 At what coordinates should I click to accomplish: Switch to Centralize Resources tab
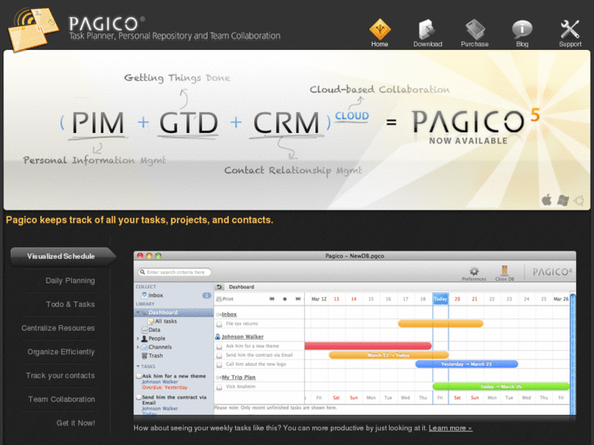click(58, 328)
